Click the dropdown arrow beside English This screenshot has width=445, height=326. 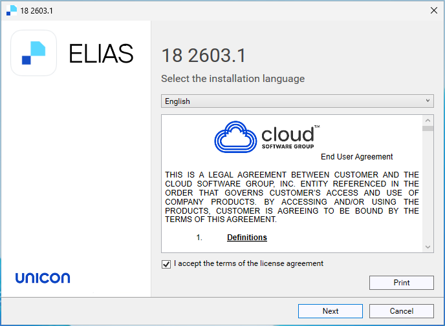click(x=428, y=101)
